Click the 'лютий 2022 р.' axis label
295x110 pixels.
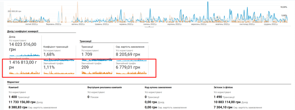coord(32,24)
